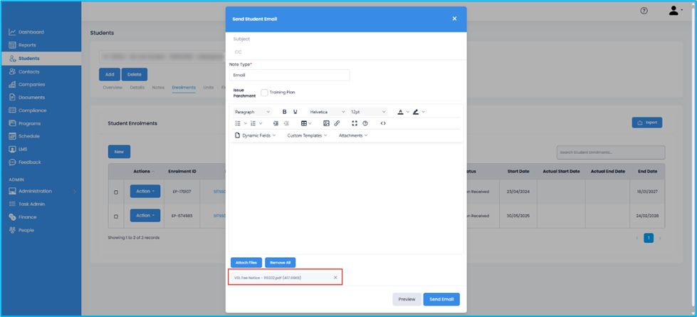This screenshot has width=697, height=317.
Task: Open Reports in the sidebar
Action: [27, 45]
